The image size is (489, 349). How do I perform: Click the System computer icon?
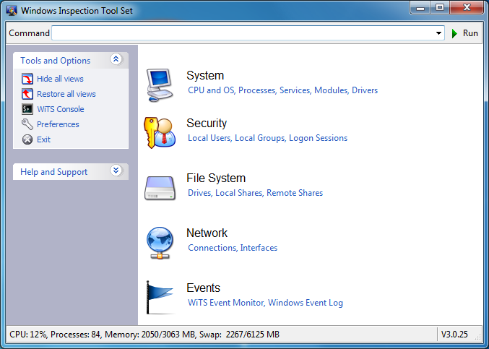pos(160,85)
